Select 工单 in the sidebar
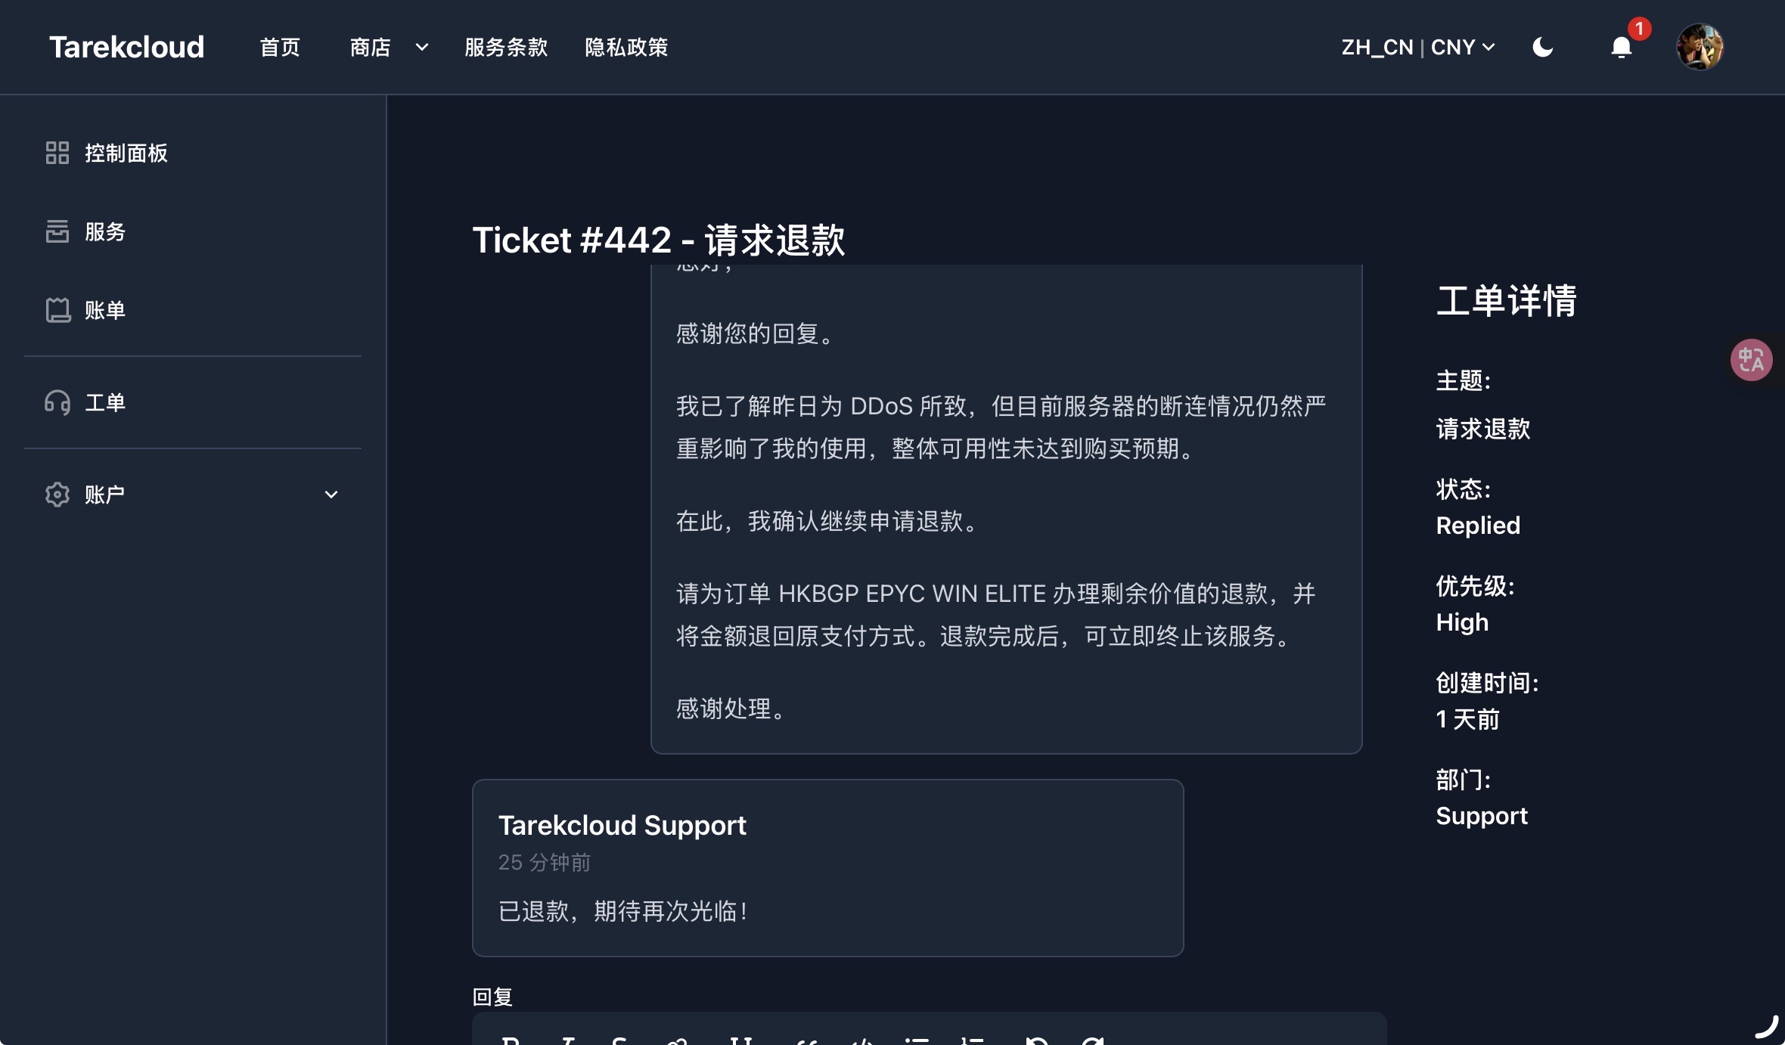1785x1045 pixels. [105, 402]
